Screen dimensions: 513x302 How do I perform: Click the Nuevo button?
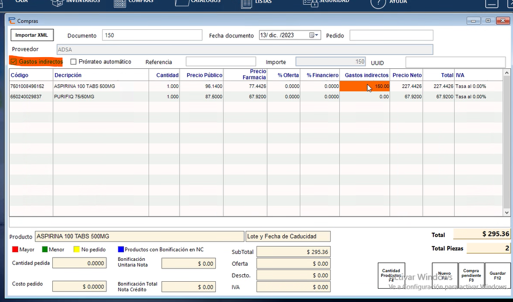click(x=444, y=275)
